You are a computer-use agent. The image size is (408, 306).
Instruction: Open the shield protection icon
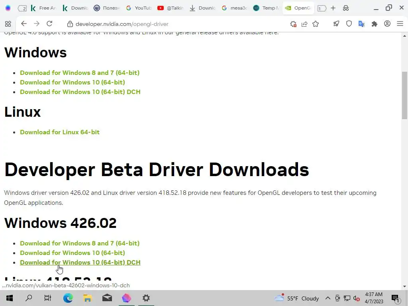coord(349,24)
